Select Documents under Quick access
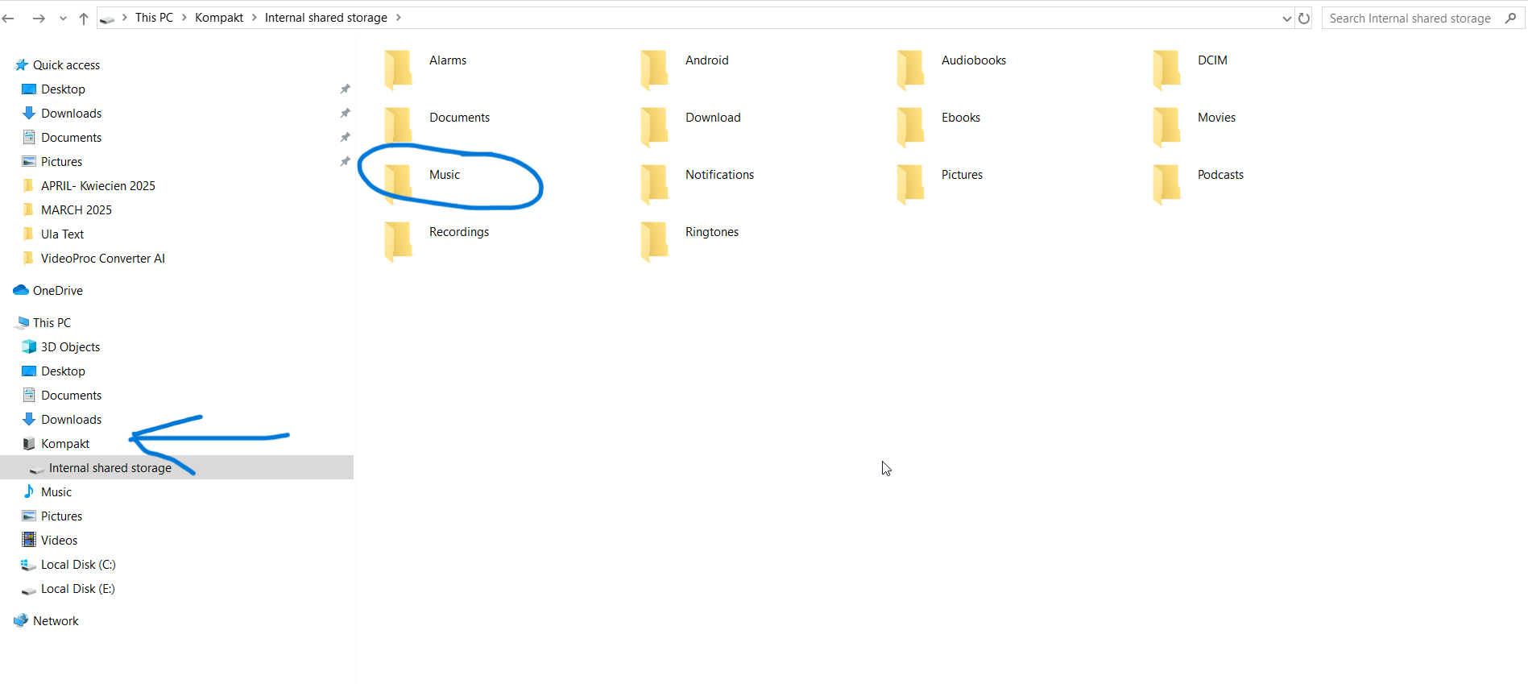This screenshot has height=684, width=1528. coord(71,137)
